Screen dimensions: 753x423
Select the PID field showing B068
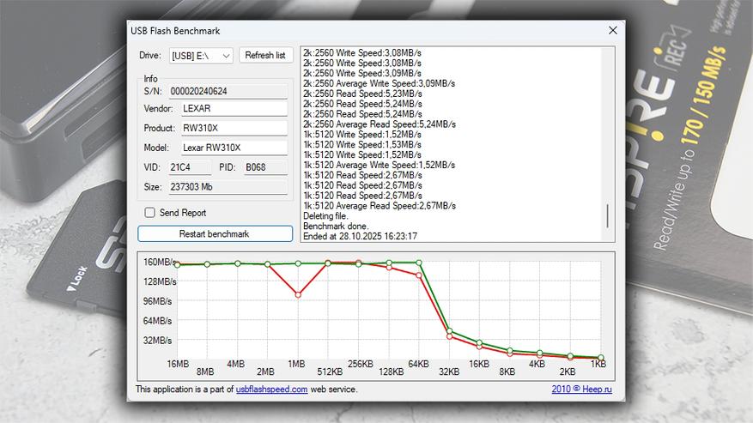(x=264, y=167)
